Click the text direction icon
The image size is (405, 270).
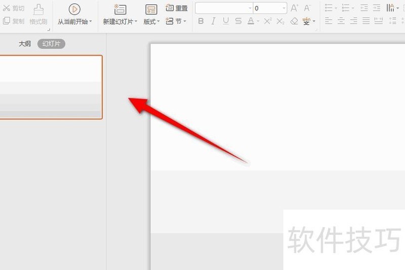[390, 8]
